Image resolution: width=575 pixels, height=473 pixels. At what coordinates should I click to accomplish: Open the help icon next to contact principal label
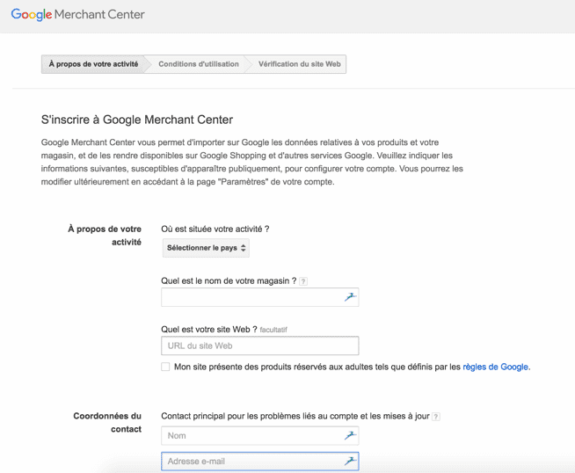pyautogui.click(x=436, y=417)
